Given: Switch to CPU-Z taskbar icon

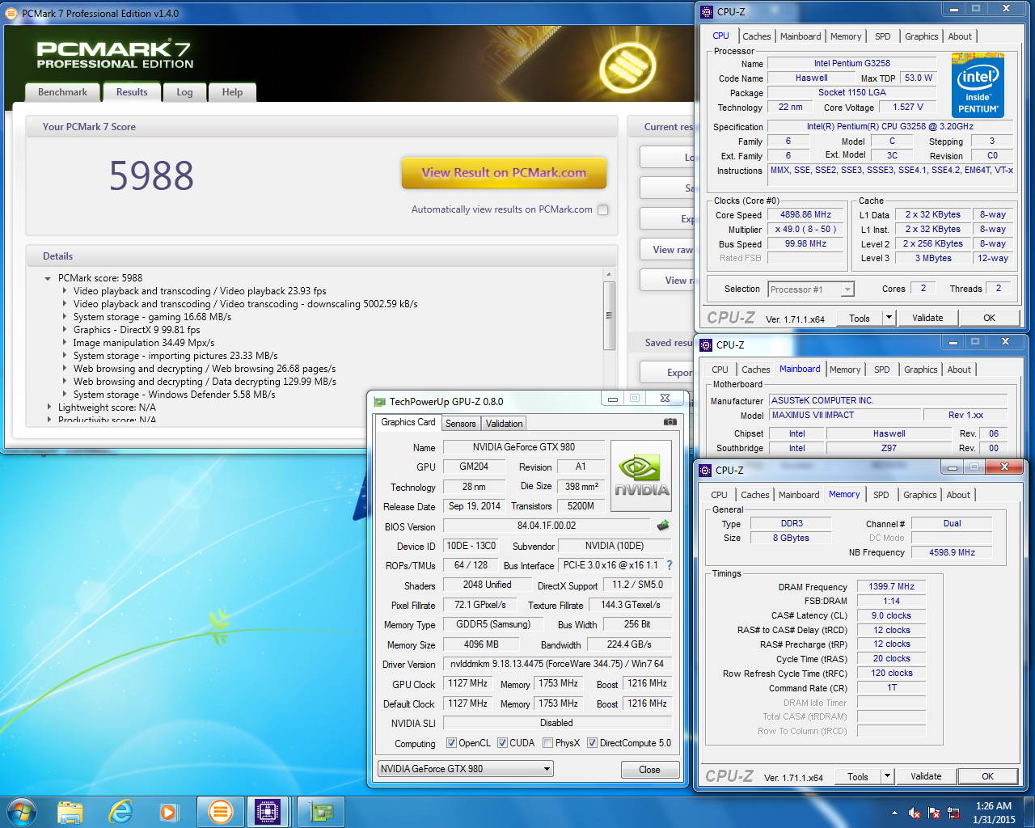Looking at the screenshot, I should [268, 811].
